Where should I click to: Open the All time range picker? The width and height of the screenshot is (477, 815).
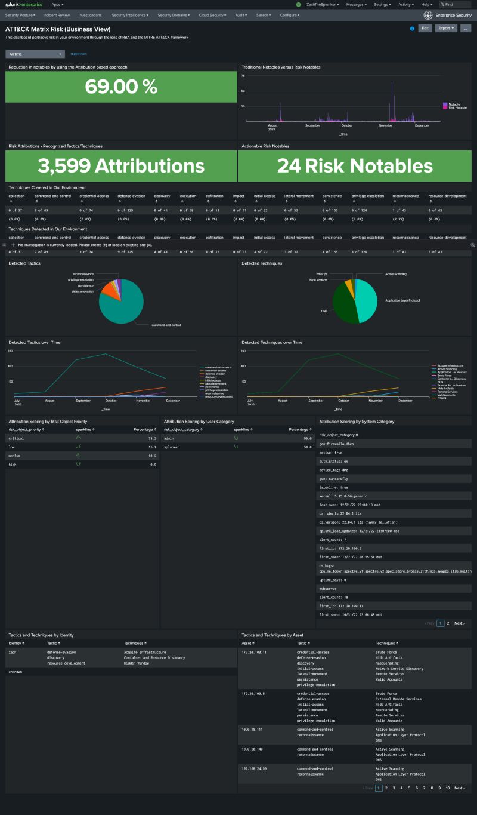pyautogui.click(x=34, y=54)
